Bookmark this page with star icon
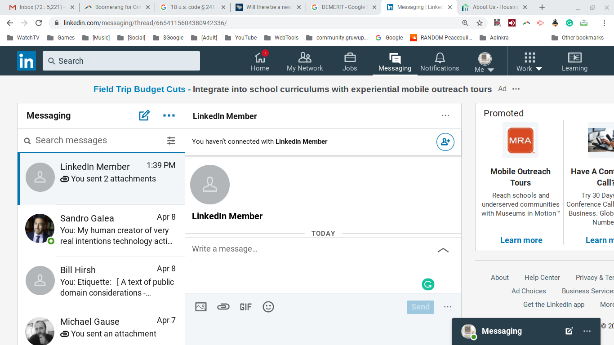This screenshot has height=345, width=614. (480, 23)
